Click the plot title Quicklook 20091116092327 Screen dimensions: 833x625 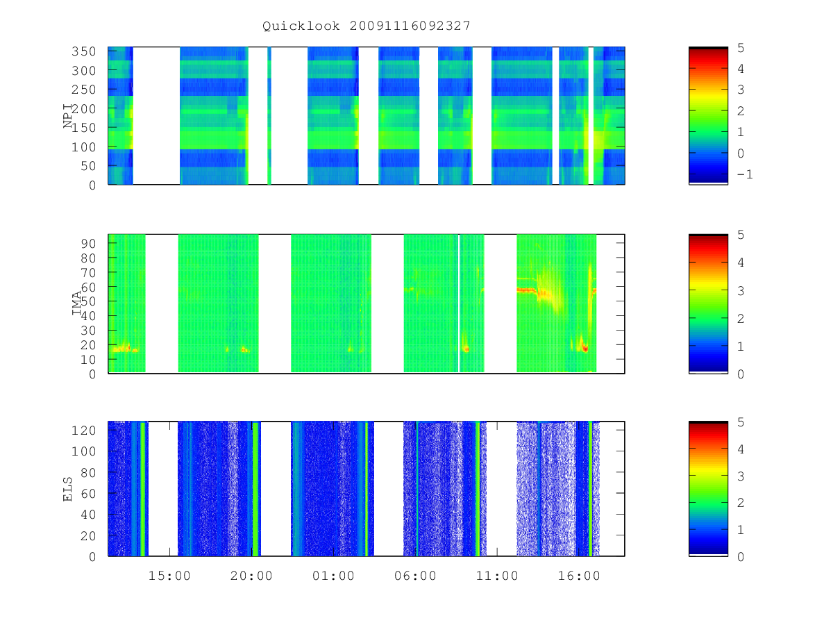tap(367, 26)
